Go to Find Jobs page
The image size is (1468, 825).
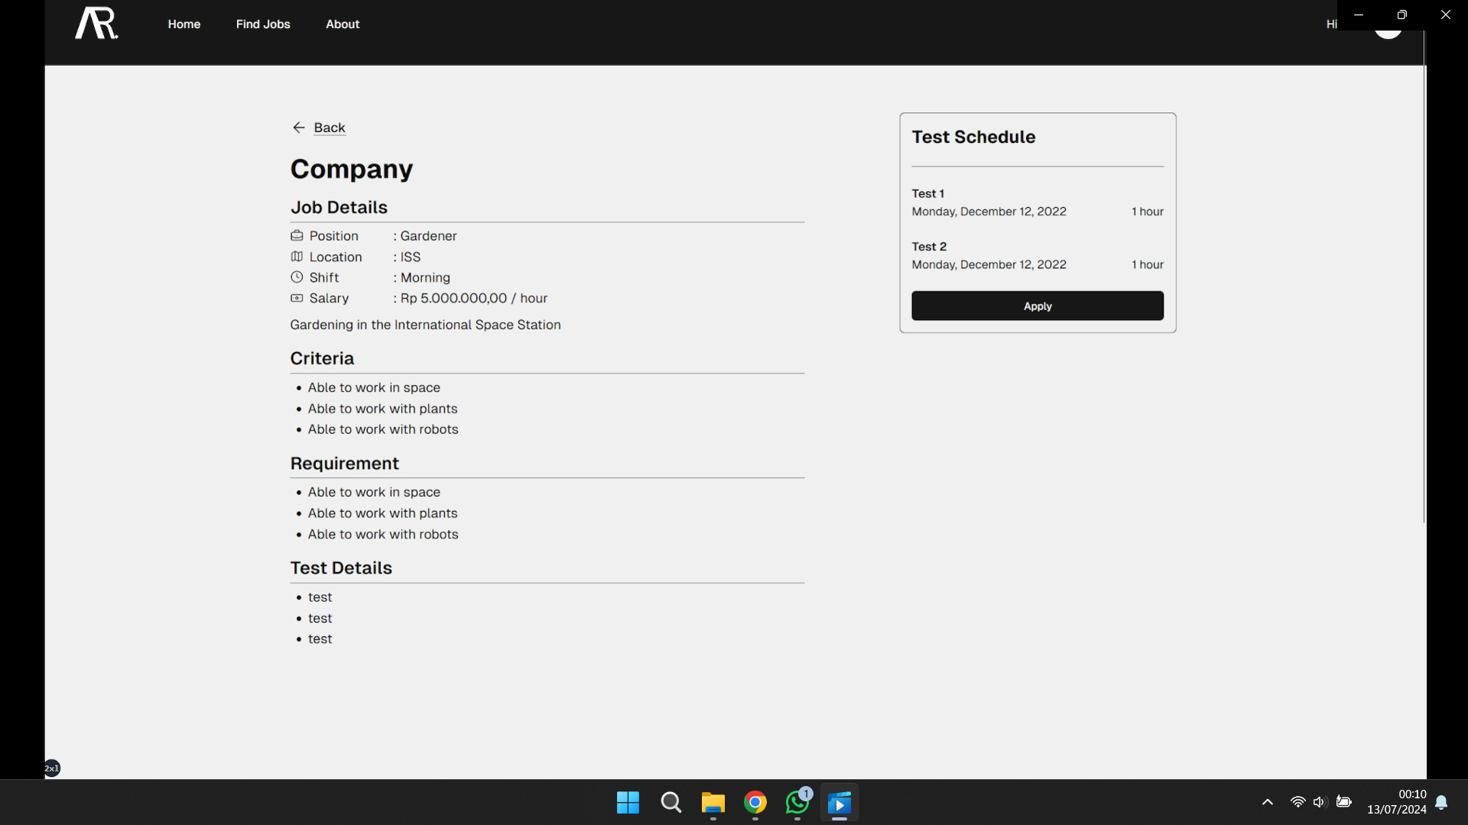(263, 24)
